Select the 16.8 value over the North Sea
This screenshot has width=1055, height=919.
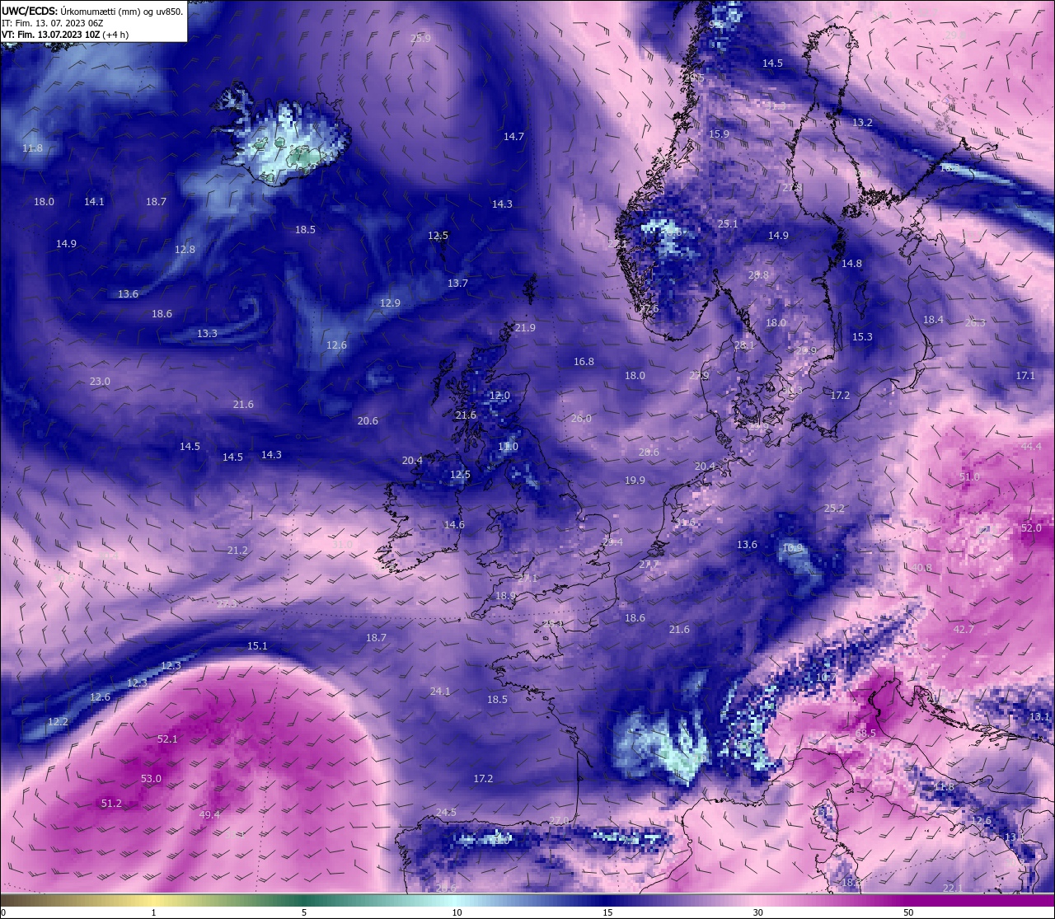tap(584, 361)
